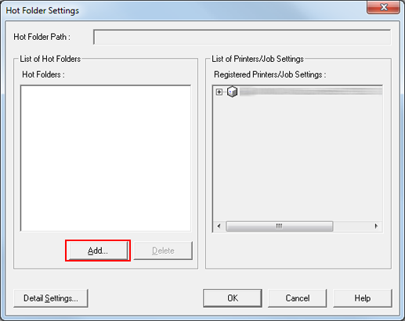Select the blurred printer name entry
This screenshot has height=321, width=405.
point(311,92)
